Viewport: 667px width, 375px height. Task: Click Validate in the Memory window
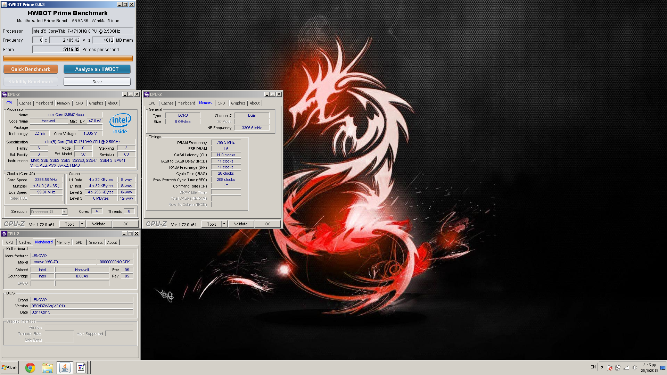[241, 224]
